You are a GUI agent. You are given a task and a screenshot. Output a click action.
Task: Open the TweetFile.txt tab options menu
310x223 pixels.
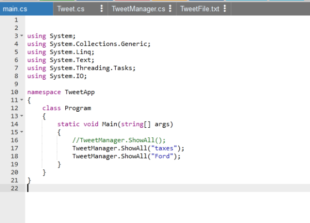click(225, 8)
